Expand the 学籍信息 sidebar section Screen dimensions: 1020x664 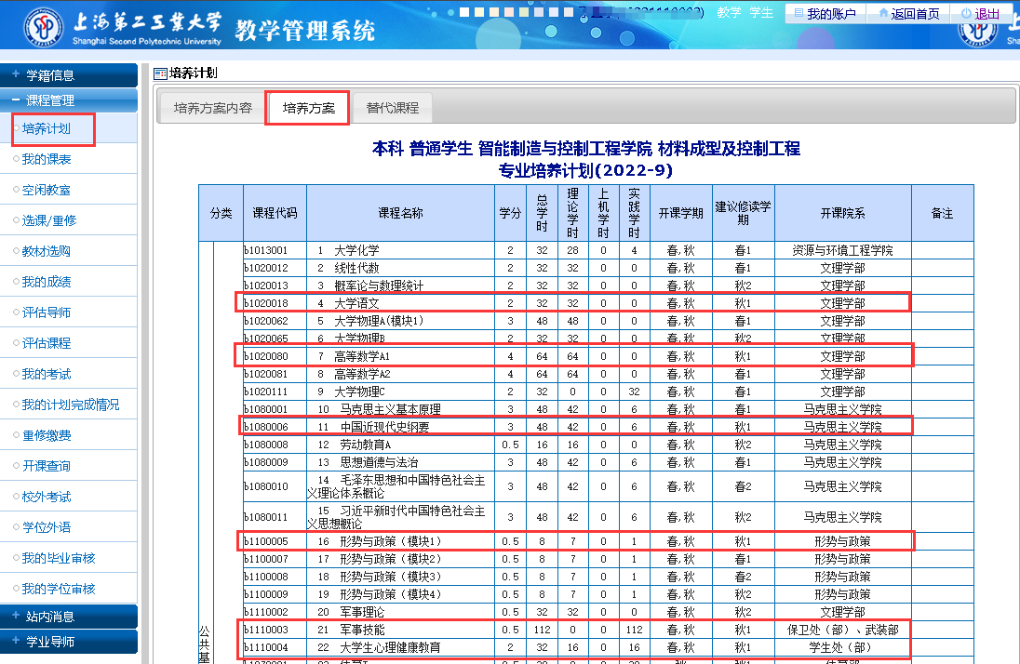(x=69, y=75)
